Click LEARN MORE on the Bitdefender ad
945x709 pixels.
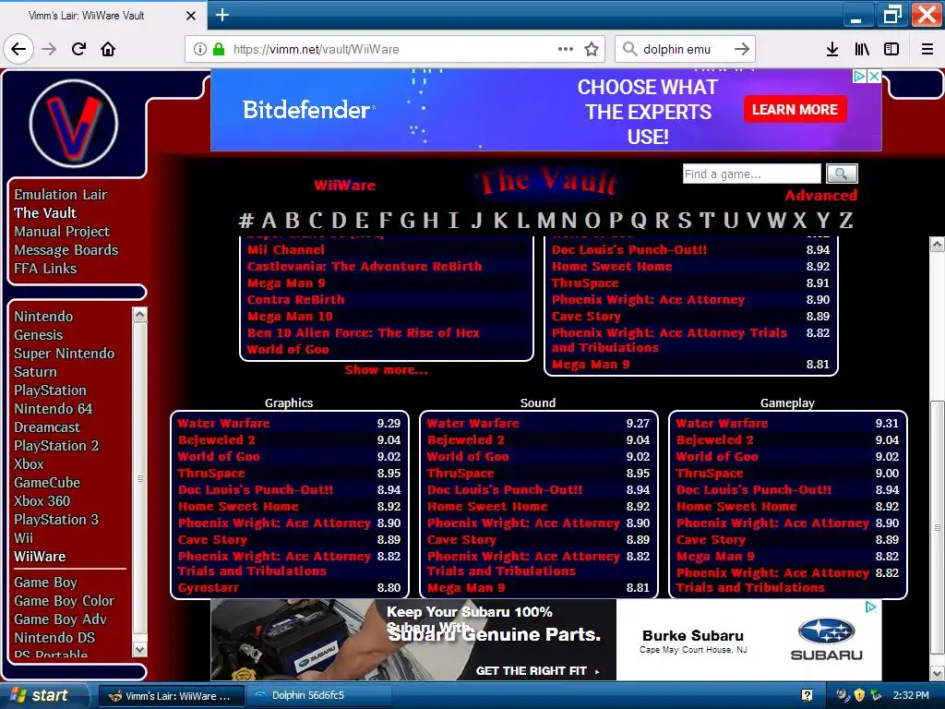pyautogui.click(x=795, y=110)
